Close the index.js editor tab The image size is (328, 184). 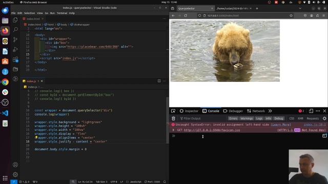(42, 81)
